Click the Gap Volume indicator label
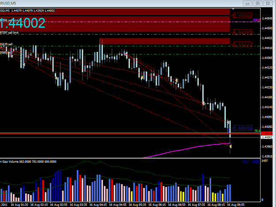The image size is (276, 207). (x=28, y=162)
